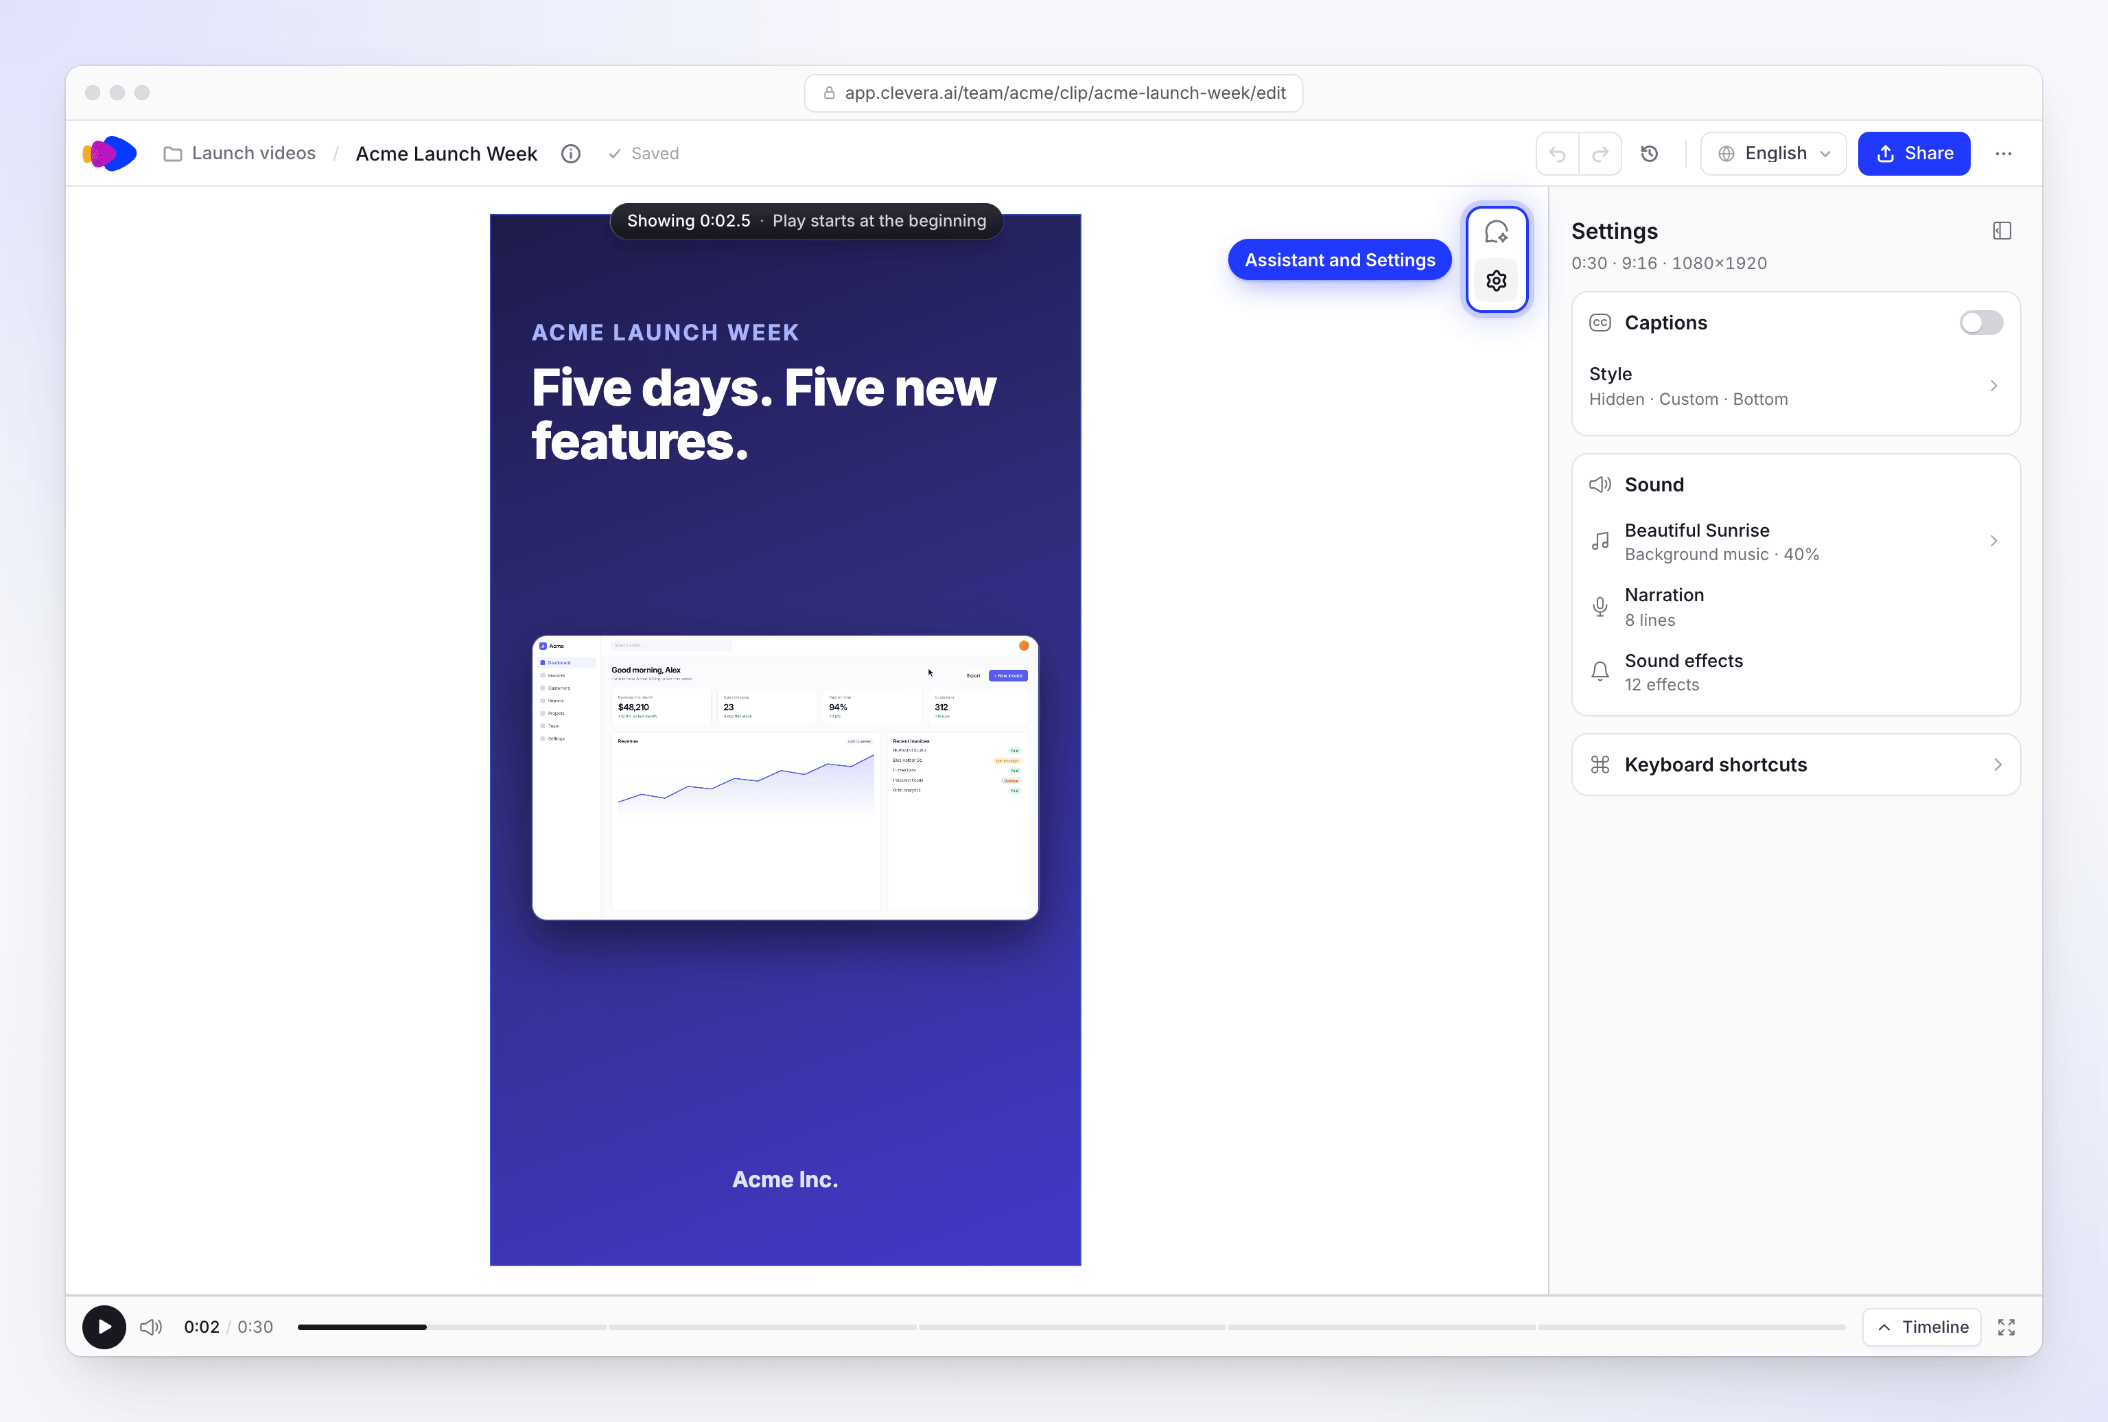Click the Sound section heading
The height and width of the screenshot is (1422, 2108).
(1654, 485)
